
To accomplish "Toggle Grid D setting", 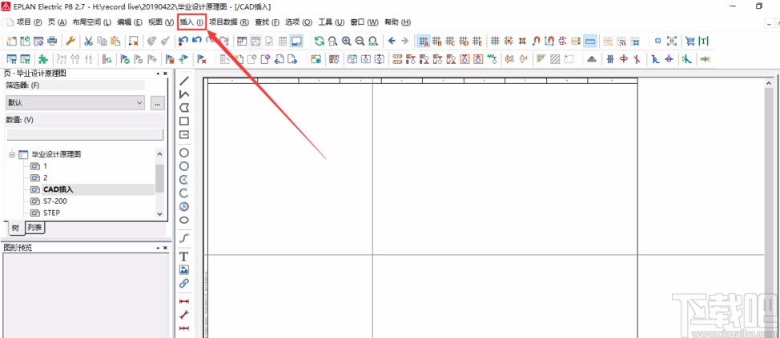I will coord(464,42).
